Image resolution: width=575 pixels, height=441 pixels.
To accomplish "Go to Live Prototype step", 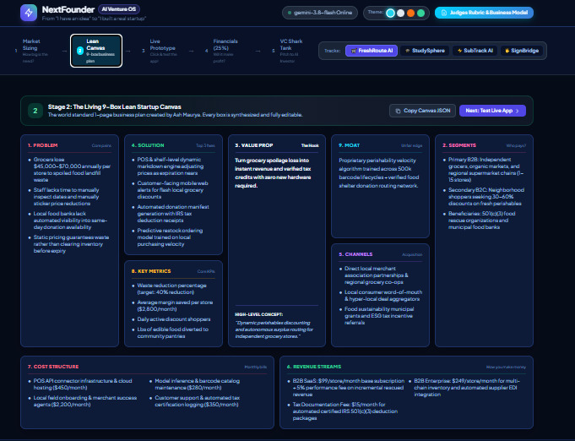I will coord(160,51).
